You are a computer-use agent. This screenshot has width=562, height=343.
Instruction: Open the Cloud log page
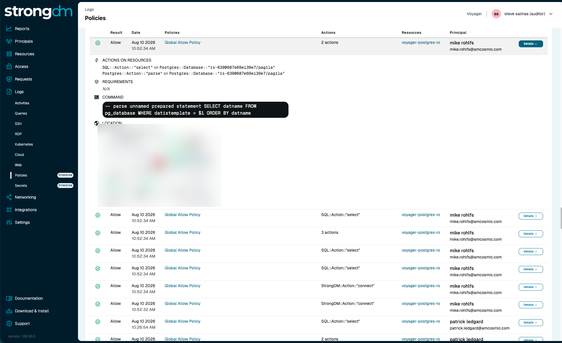pos(19,155)
